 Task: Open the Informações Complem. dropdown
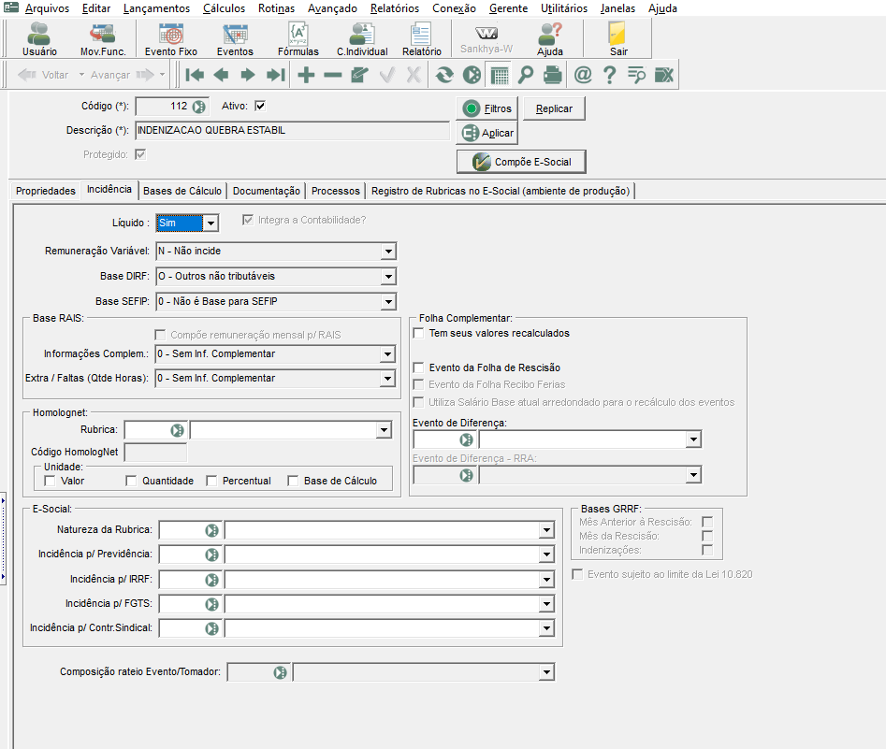387,354
